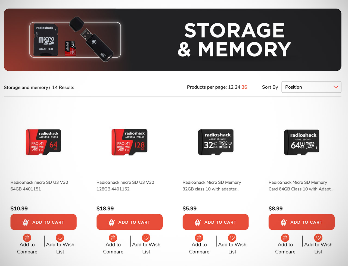Click compare icon for 32GB class 10 card
Image resolution: width=348 pixels, height=266 pixels.
(x=199, y=238)
